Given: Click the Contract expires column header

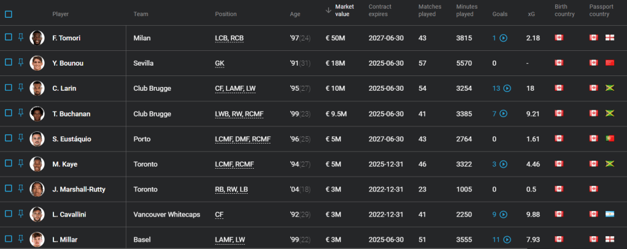Looking at the screenshot, I should click(x=380, y=10).
